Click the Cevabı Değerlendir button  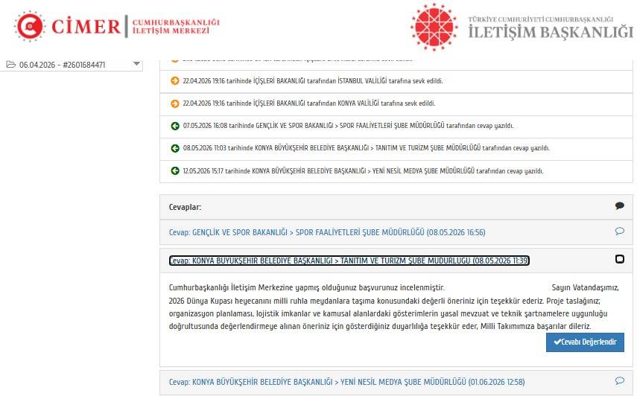585,342
